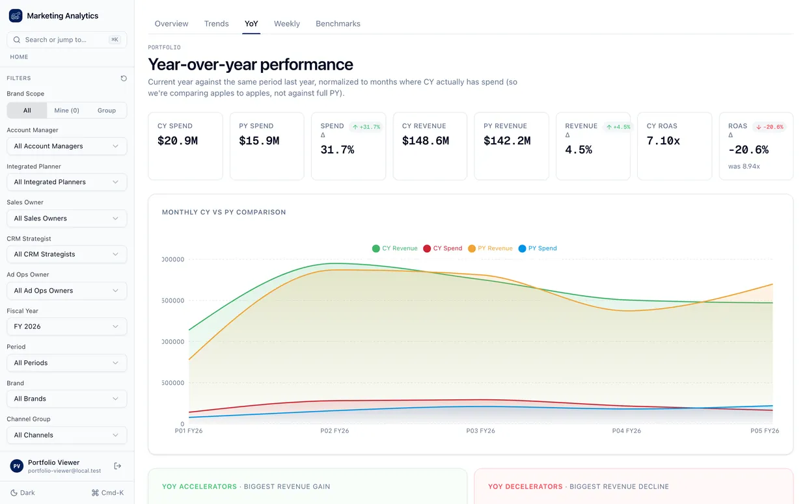Click the Marketing Analytics logo icon
Viewport: 807px width, 504px height.
[x=16, y=16]
